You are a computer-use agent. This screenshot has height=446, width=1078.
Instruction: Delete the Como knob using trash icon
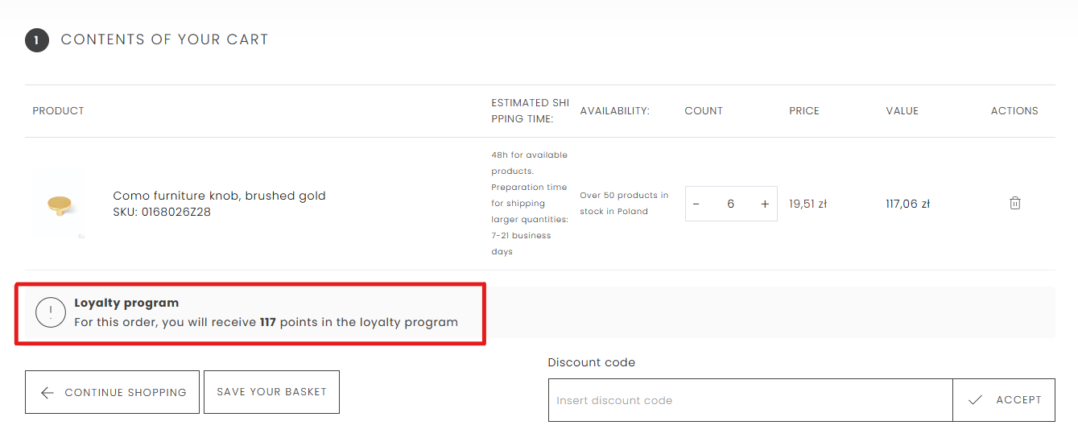pyautogui.click(x=1014, y=204)
